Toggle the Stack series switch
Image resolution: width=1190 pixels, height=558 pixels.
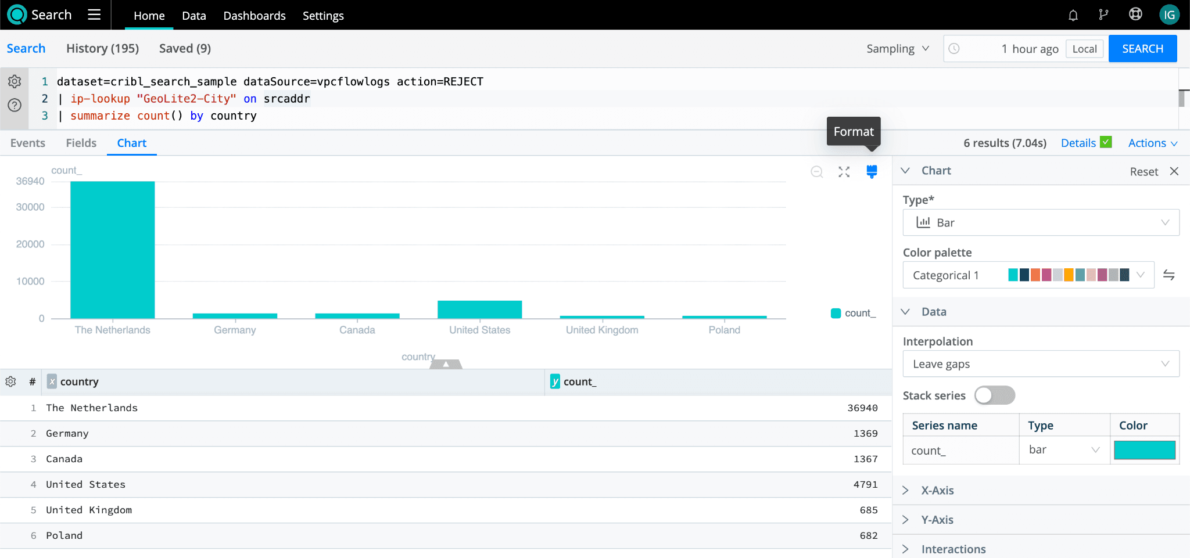[x=994, y=395]
